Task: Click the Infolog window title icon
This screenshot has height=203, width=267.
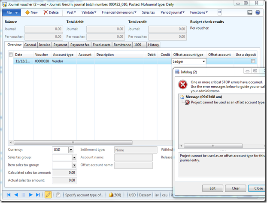Action: (x=177, y=72)
